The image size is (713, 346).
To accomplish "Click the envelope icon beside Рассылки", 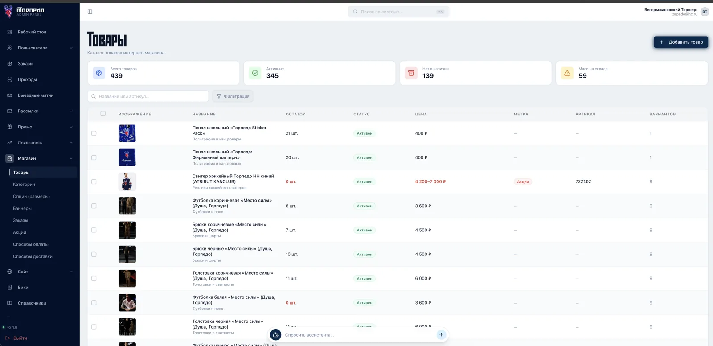I will point(10,111).
